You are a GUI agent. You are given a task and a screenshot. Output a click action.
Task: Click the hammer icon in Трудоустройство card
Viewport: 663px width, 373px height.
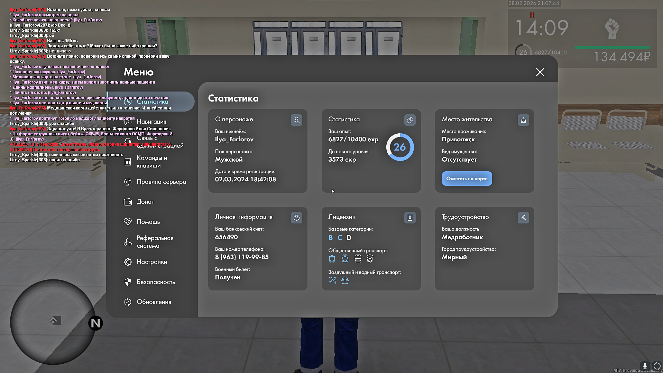click(x=523, y=218)
